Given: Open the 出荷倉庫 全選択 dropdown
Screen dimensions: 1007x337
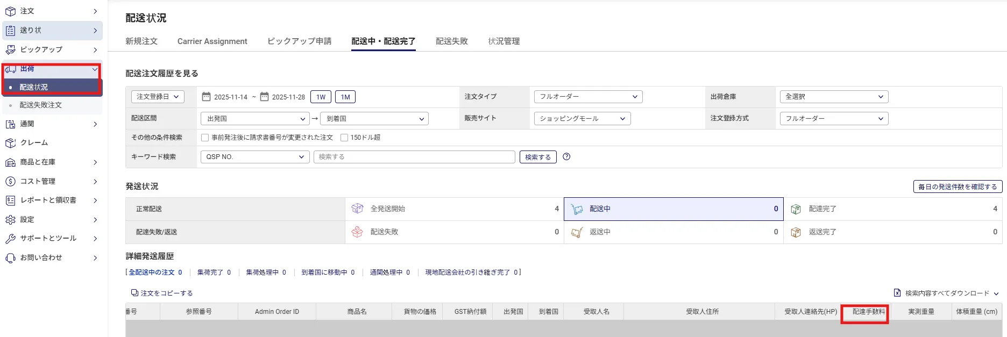Looking at the screenshot, I should pos(834,97).
